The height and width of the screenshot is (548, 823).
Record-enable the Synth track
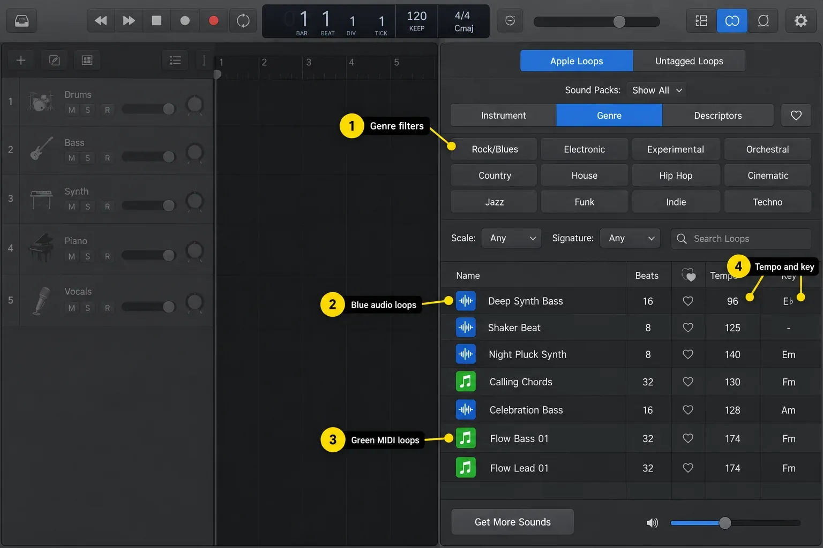click(x=107, y=207)
